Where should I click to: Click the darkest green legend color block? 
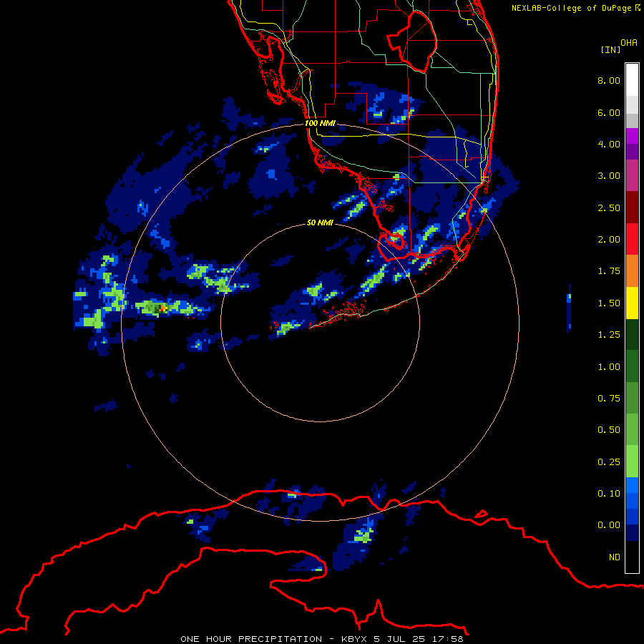click(632, 334)
